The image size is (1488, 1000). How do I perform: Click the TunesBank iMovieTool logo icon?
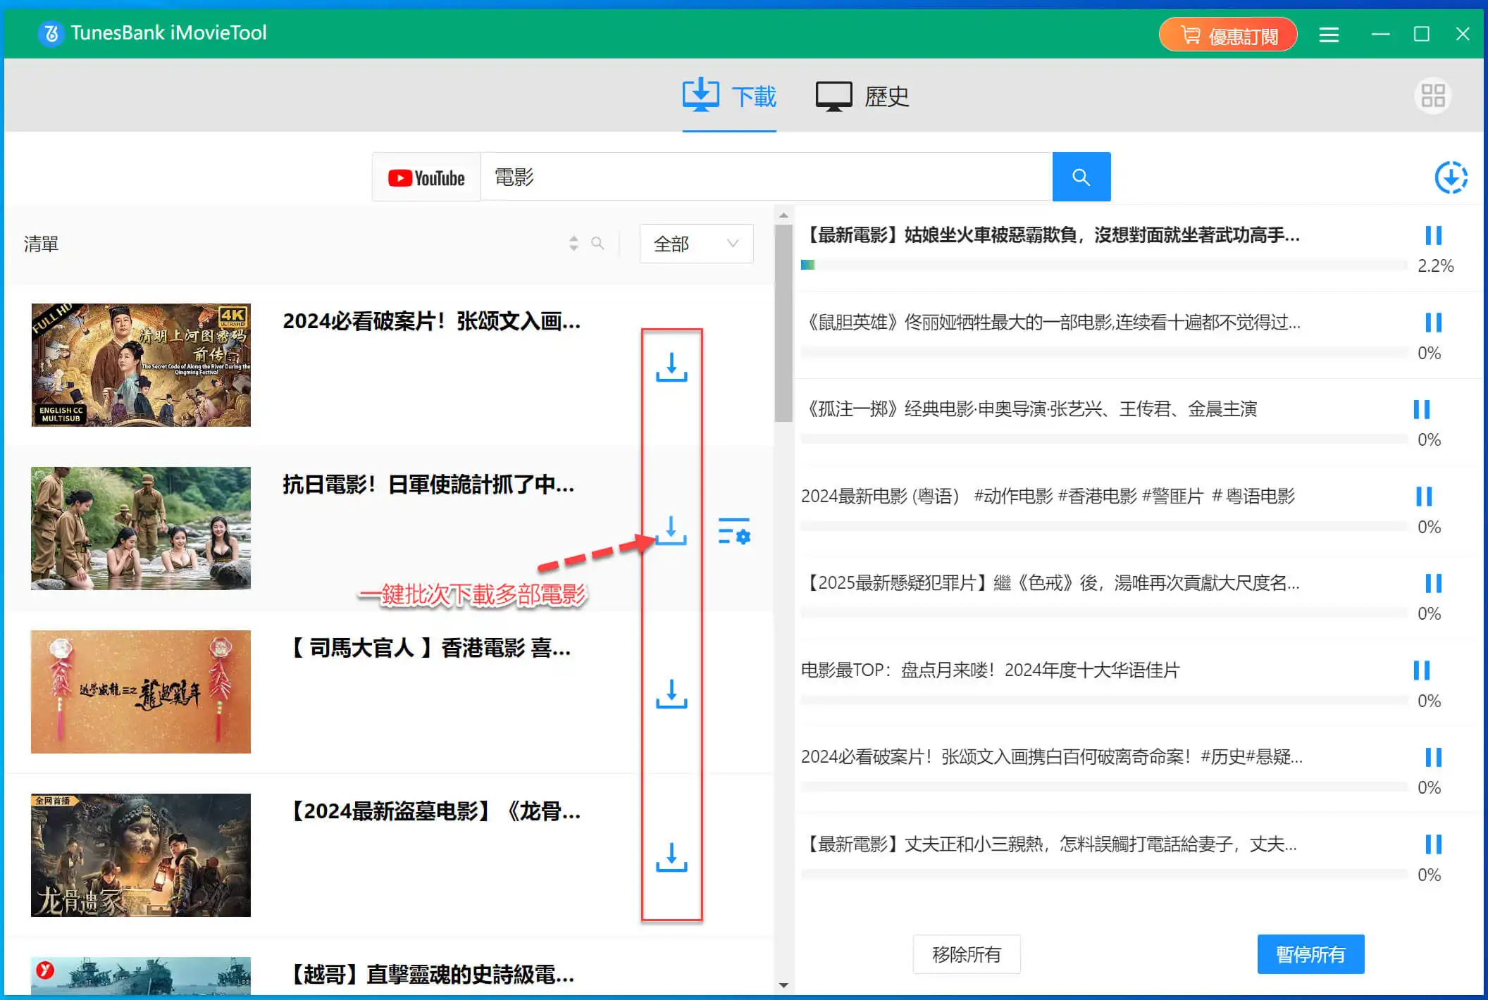click(51, 33)
